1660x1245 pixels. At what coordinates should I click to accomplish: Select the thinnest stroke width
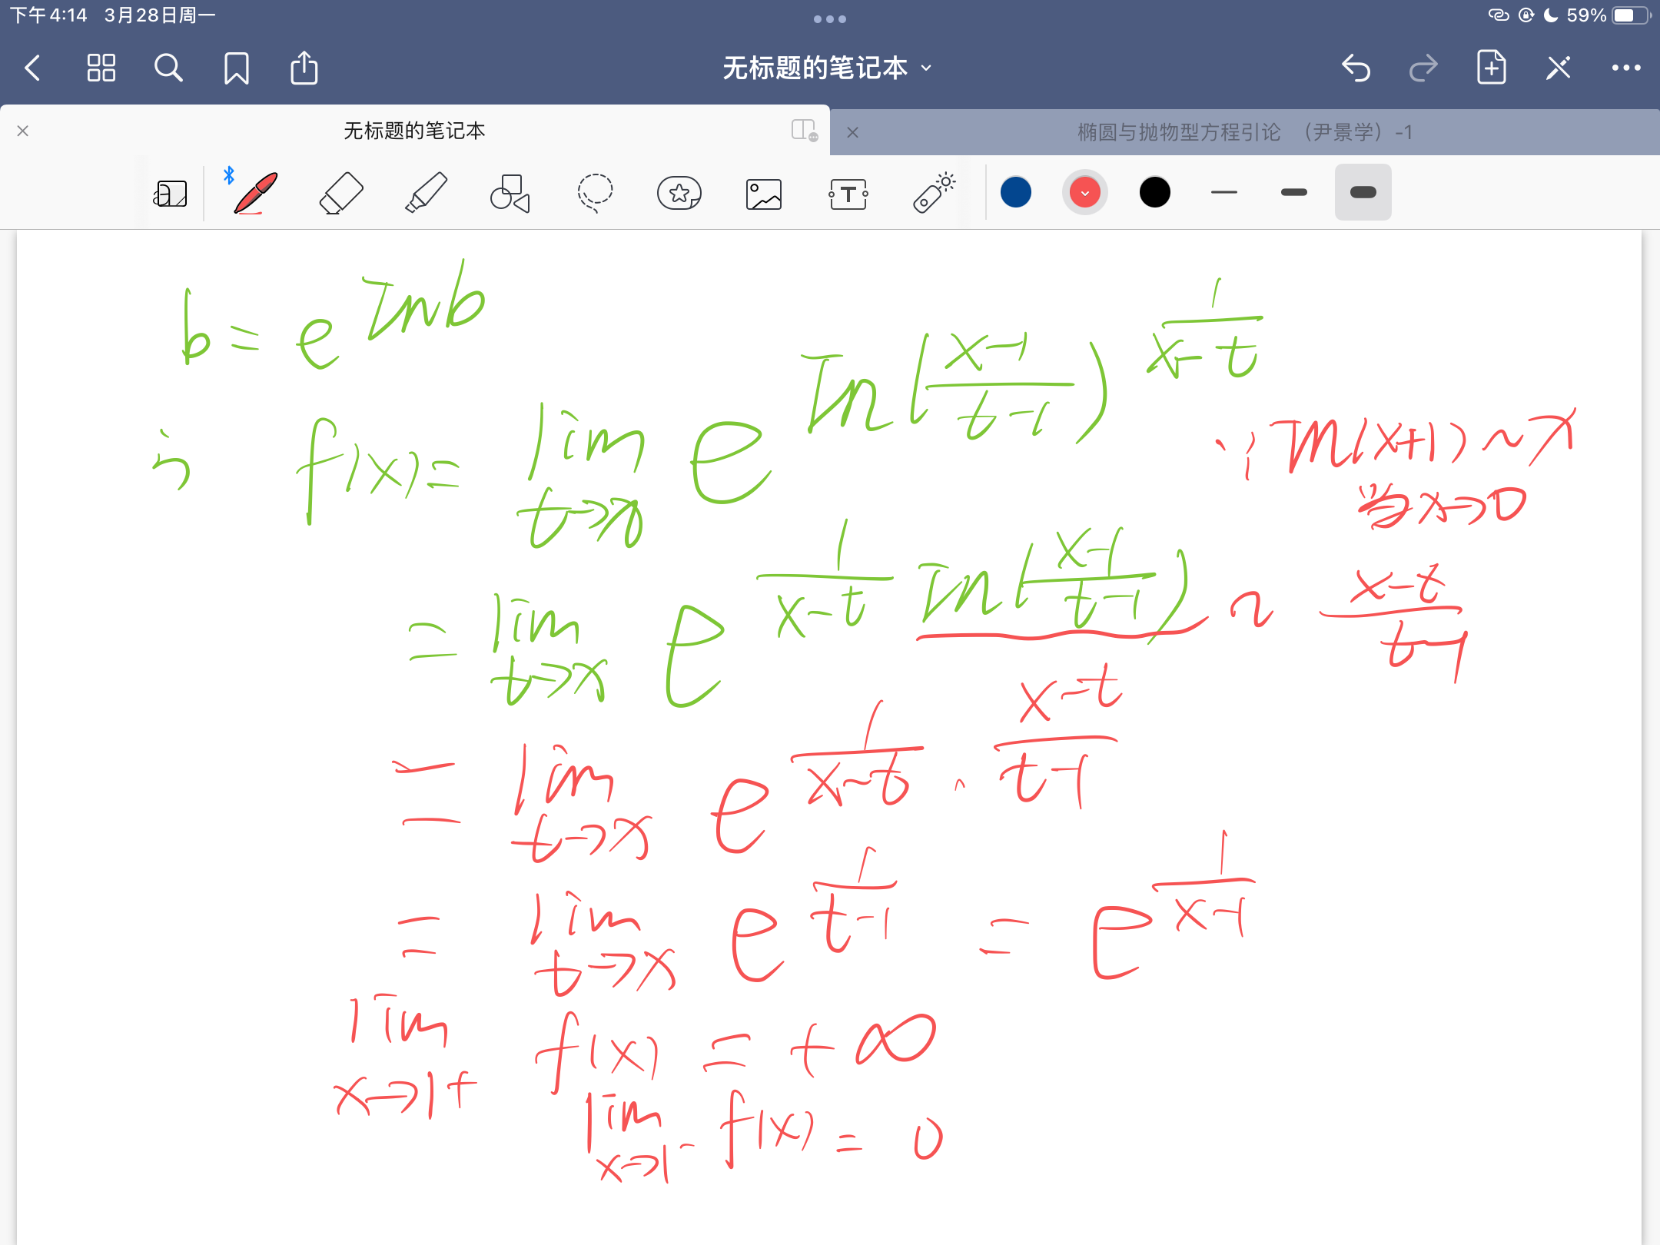pyautogui.click(x=1224, y=192)
